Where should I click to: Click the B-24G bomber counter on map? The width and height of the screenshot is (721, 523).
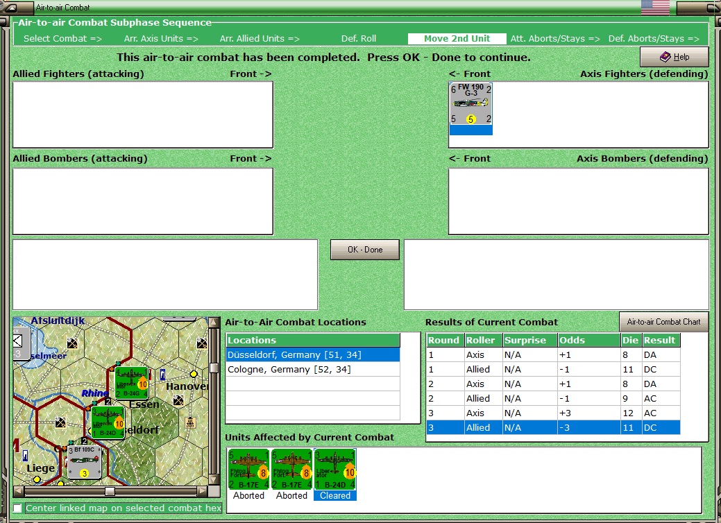click(x=131, y=384)
